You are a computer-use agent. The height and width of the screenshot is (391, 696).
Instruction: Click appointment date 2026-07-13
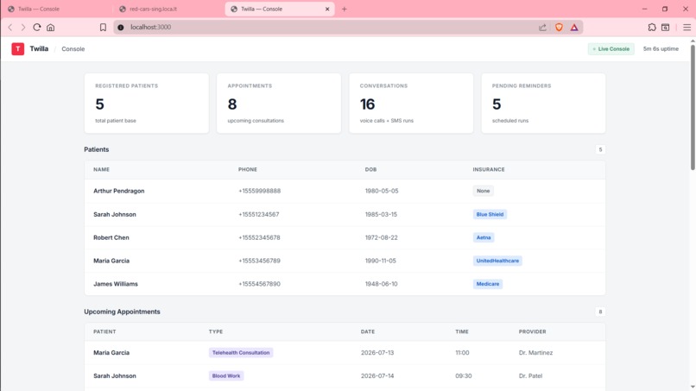[x=377, y=352]
